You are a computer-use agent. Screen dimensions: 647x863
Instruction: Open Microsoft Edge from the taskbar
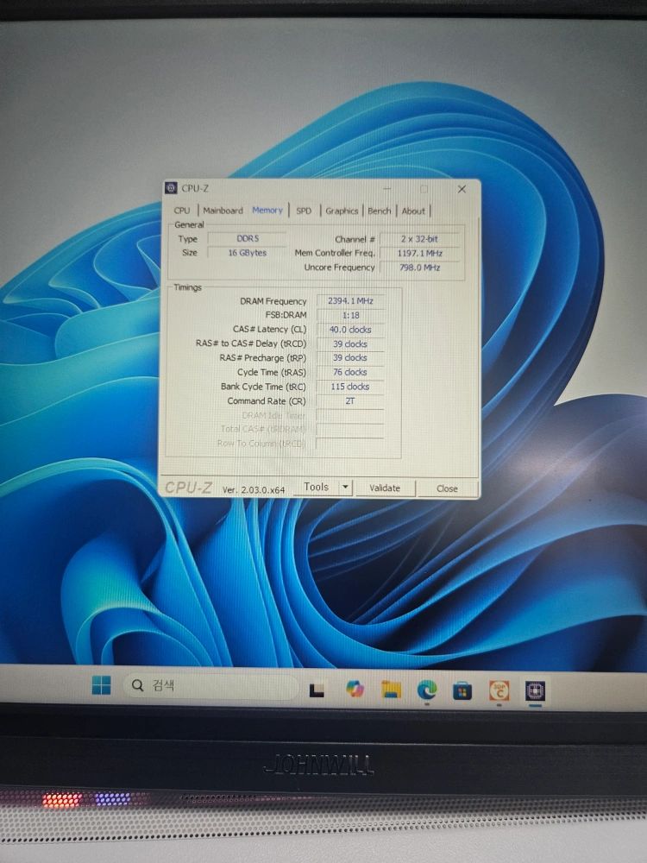[x=427, y=690]
